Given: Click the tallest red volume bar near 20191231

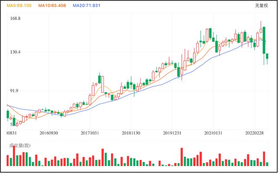Looking at the screenshot, I should (x=182, y=157).
